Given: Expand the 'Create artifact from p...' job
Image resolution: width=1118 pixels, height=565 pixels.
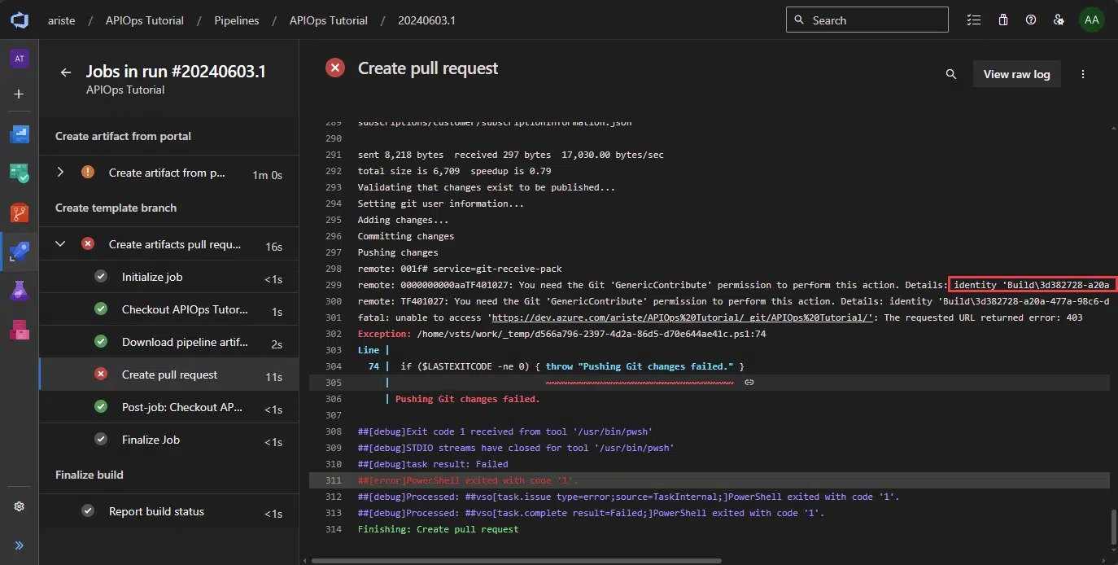Looking at the screenshot, I should [x=59, y=173].
